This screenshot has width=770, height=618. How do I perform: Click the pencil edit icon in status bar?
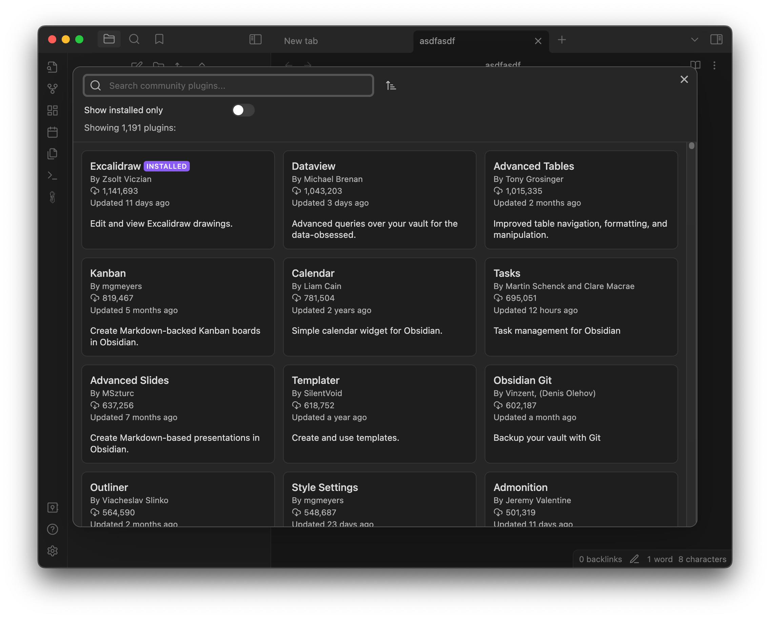634,559
